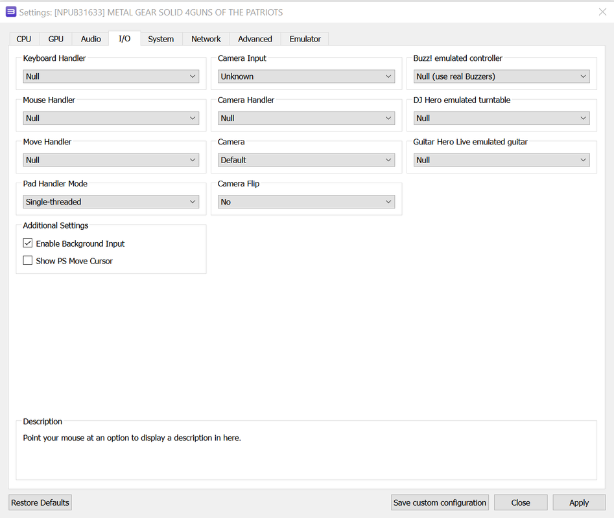Expand the Camera Flip dropdown

pyautogui.click(x=306, y=202)
